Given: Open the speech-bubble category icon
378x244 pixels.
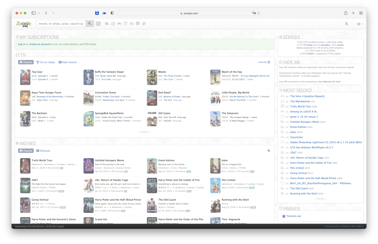Looking at the screenshot, I should tap(138, 23).
